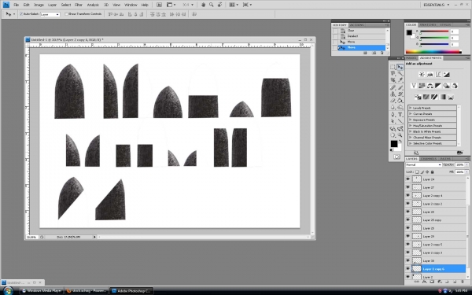Click the red R color slider

pyautogui.click(x=434, y=31)
